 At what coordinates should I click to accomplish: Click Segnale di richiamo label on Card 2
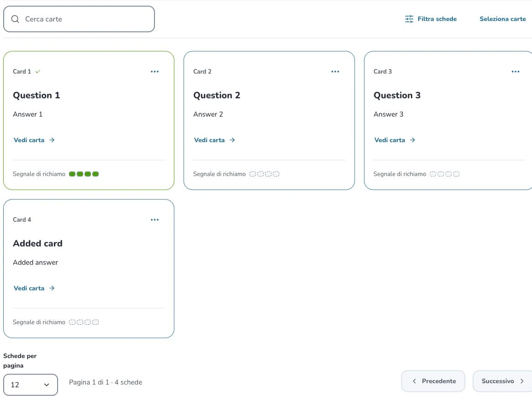click(x=219, y=174)
